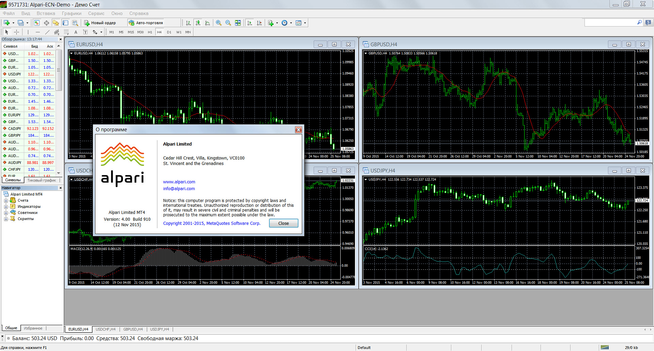Select the text label tool
The width and height of the screenshot is (654, 351).
[x=85, y=32]
